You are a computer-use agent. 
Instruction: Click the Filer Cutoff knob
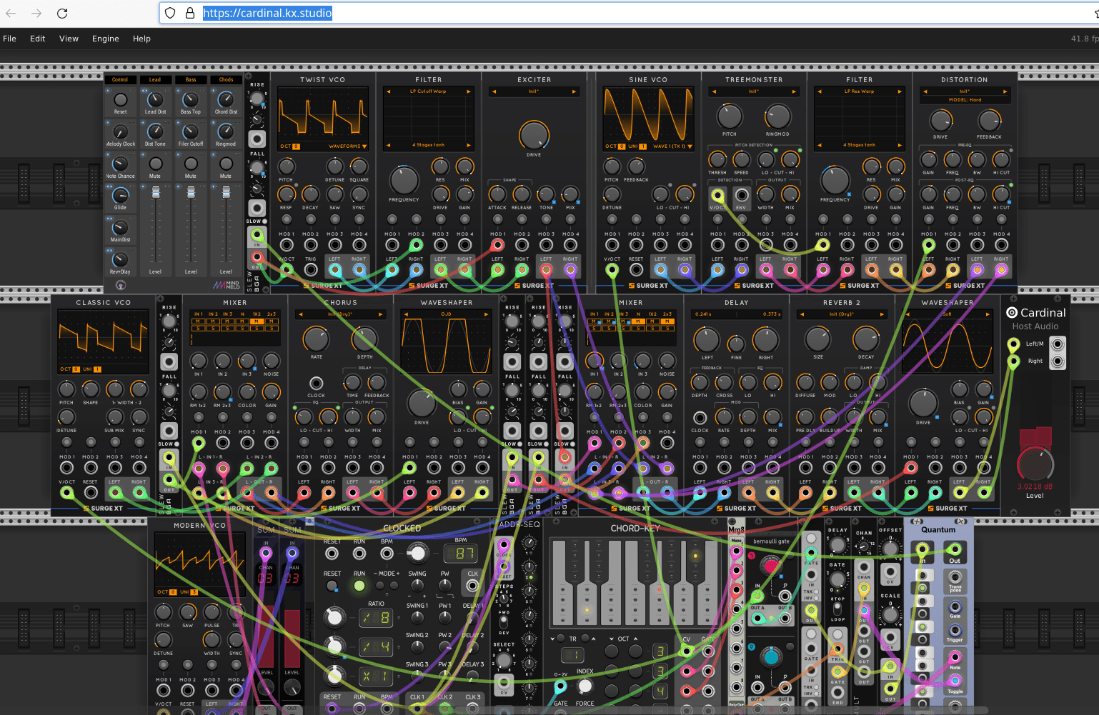coord(190,131)
